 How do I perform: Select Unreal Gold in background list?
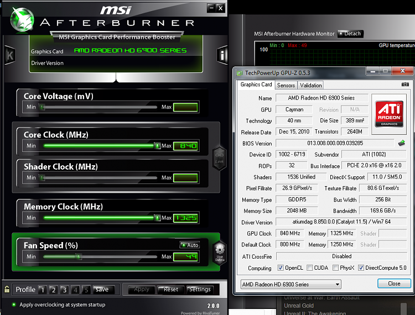[299, 306]
